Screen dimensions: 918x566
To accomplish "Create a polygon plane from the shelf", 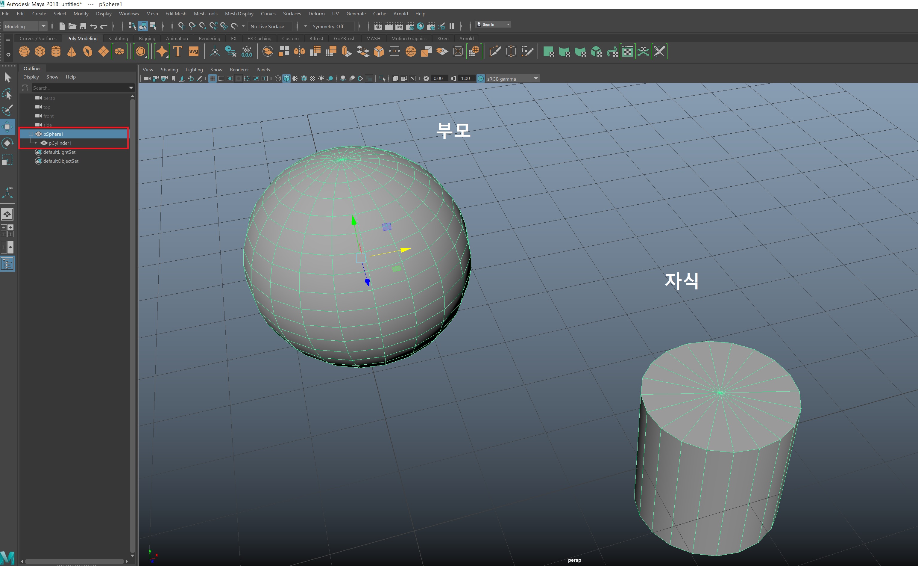I will [103, 51].
